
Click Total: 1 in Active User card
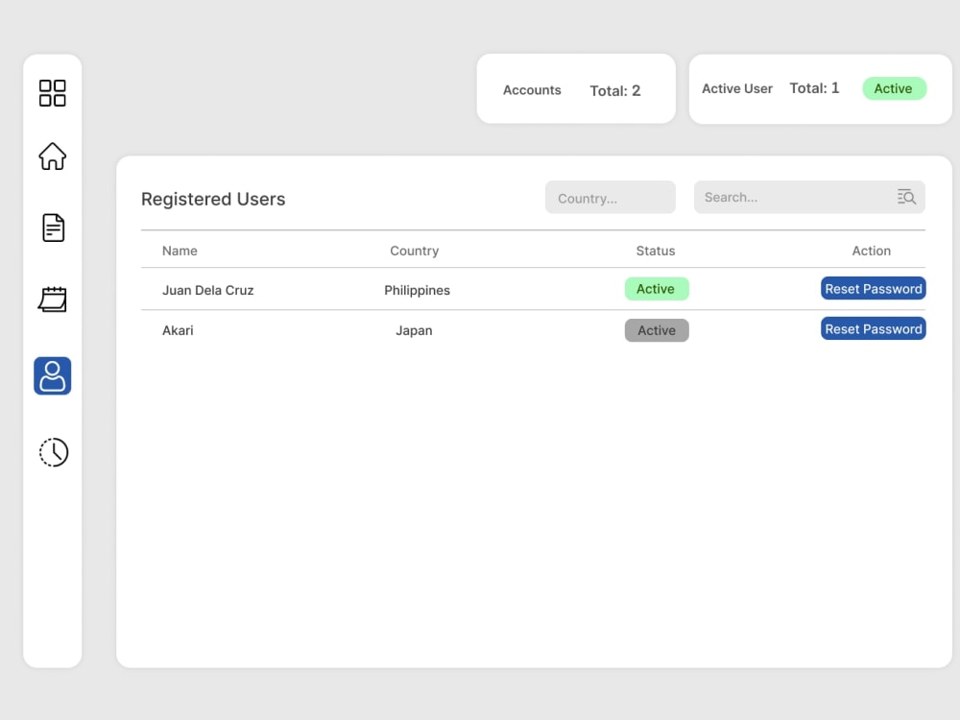point(814,88)
